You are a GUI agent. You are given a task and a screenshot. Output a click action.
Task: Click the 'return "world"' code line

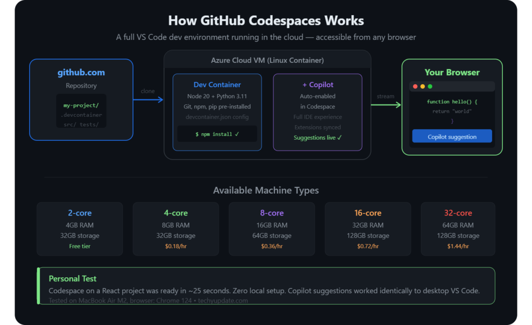(x=452, y=111)
